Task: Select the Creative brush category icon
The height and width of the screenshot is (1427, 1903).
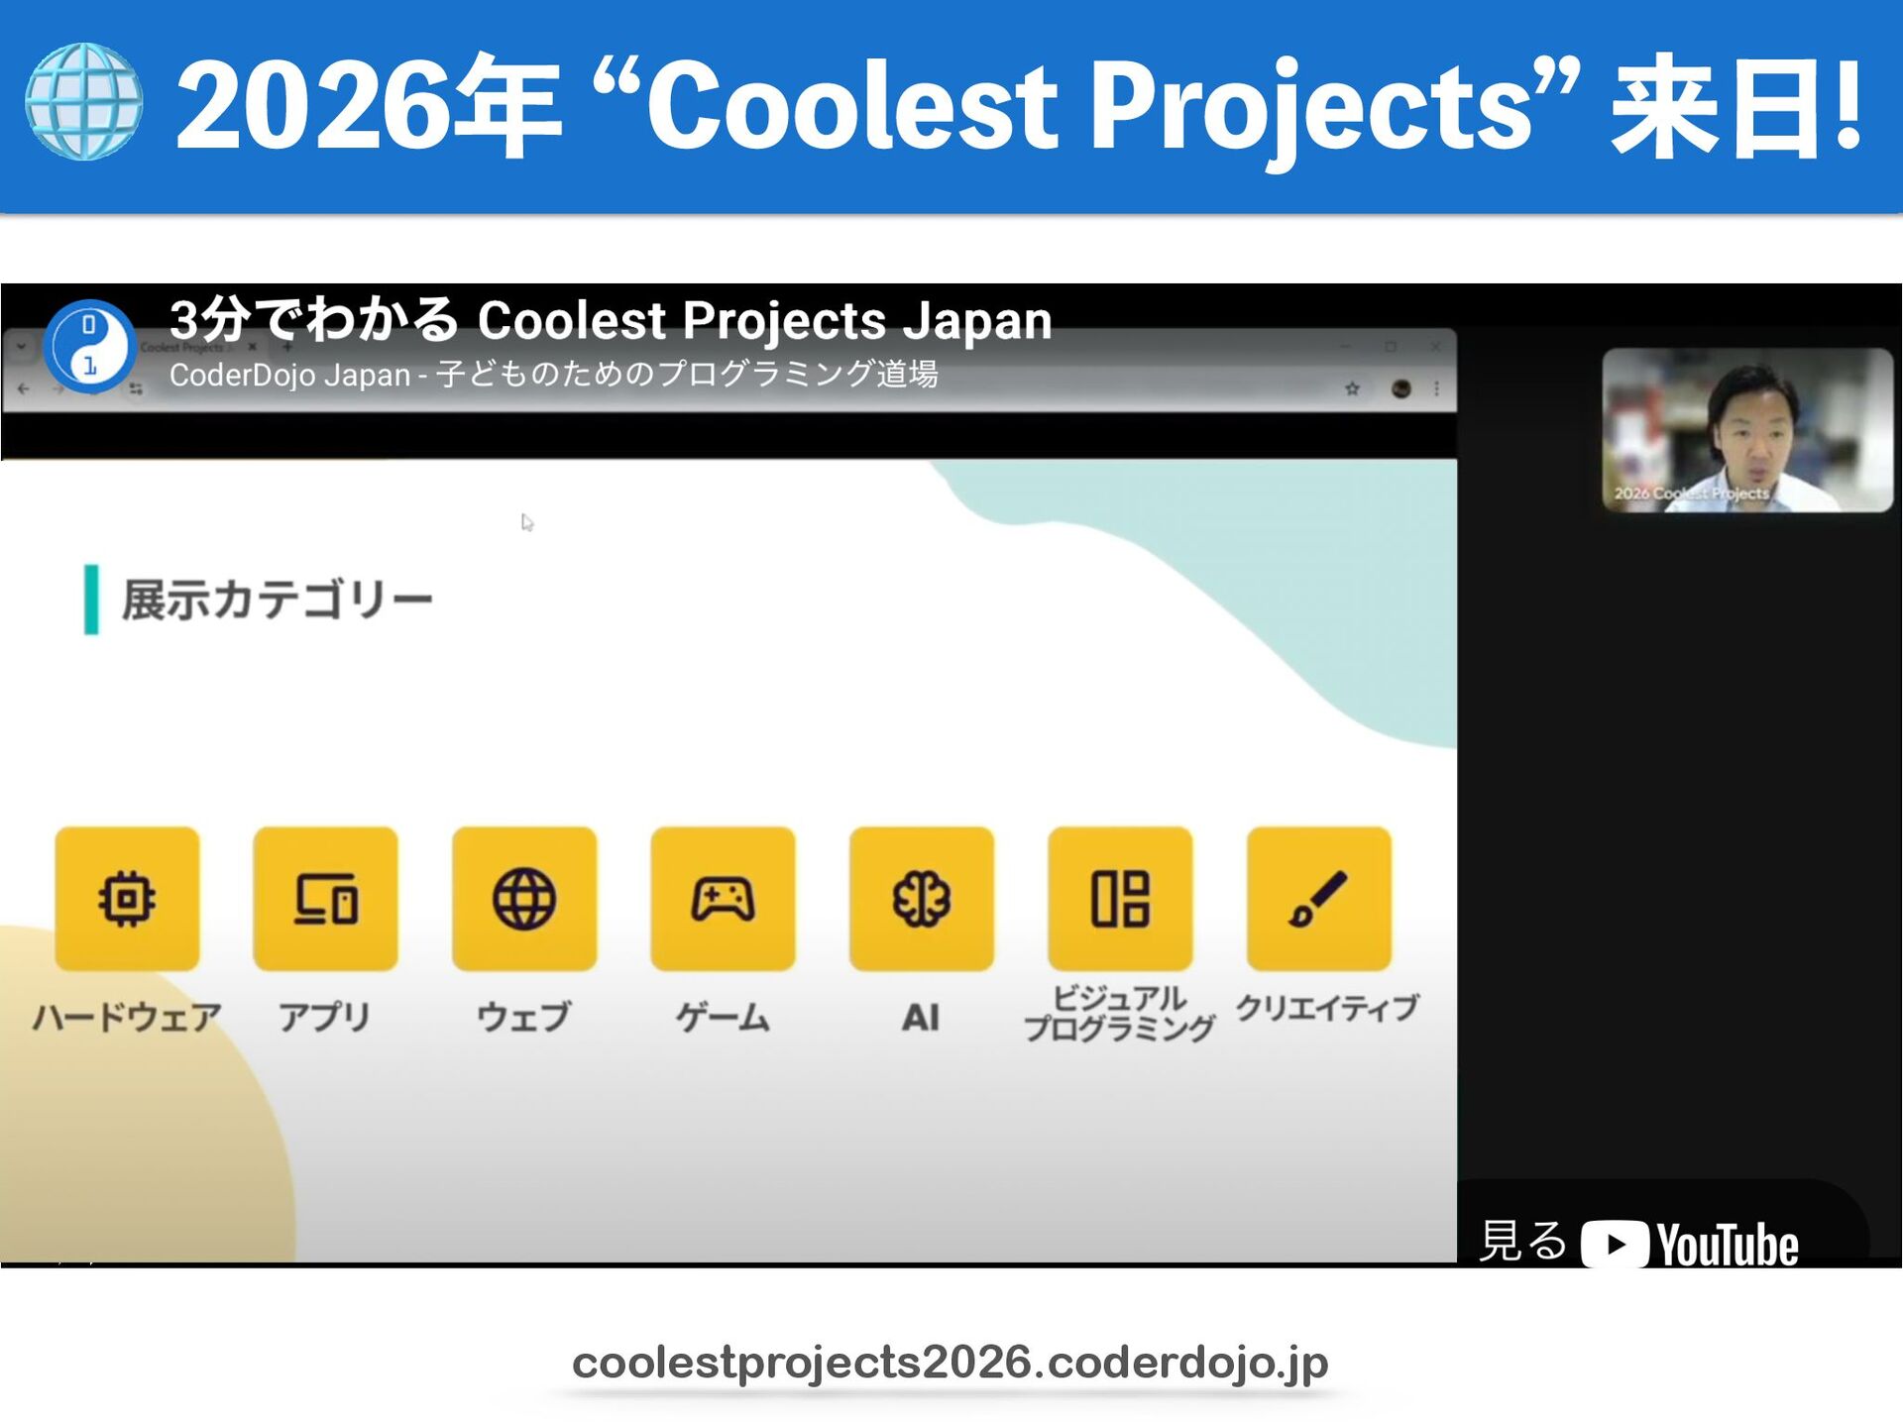Action: click(1318, 898)
